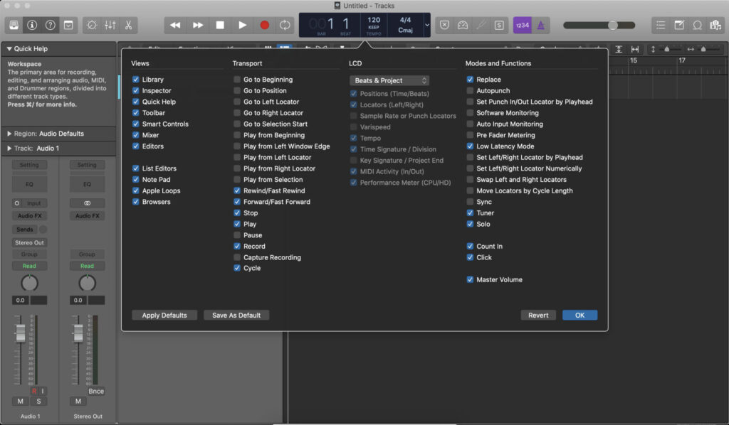Click the Quick Help question mark icon
This screenshot has height=425, width=729.
(x=51, y=25)
